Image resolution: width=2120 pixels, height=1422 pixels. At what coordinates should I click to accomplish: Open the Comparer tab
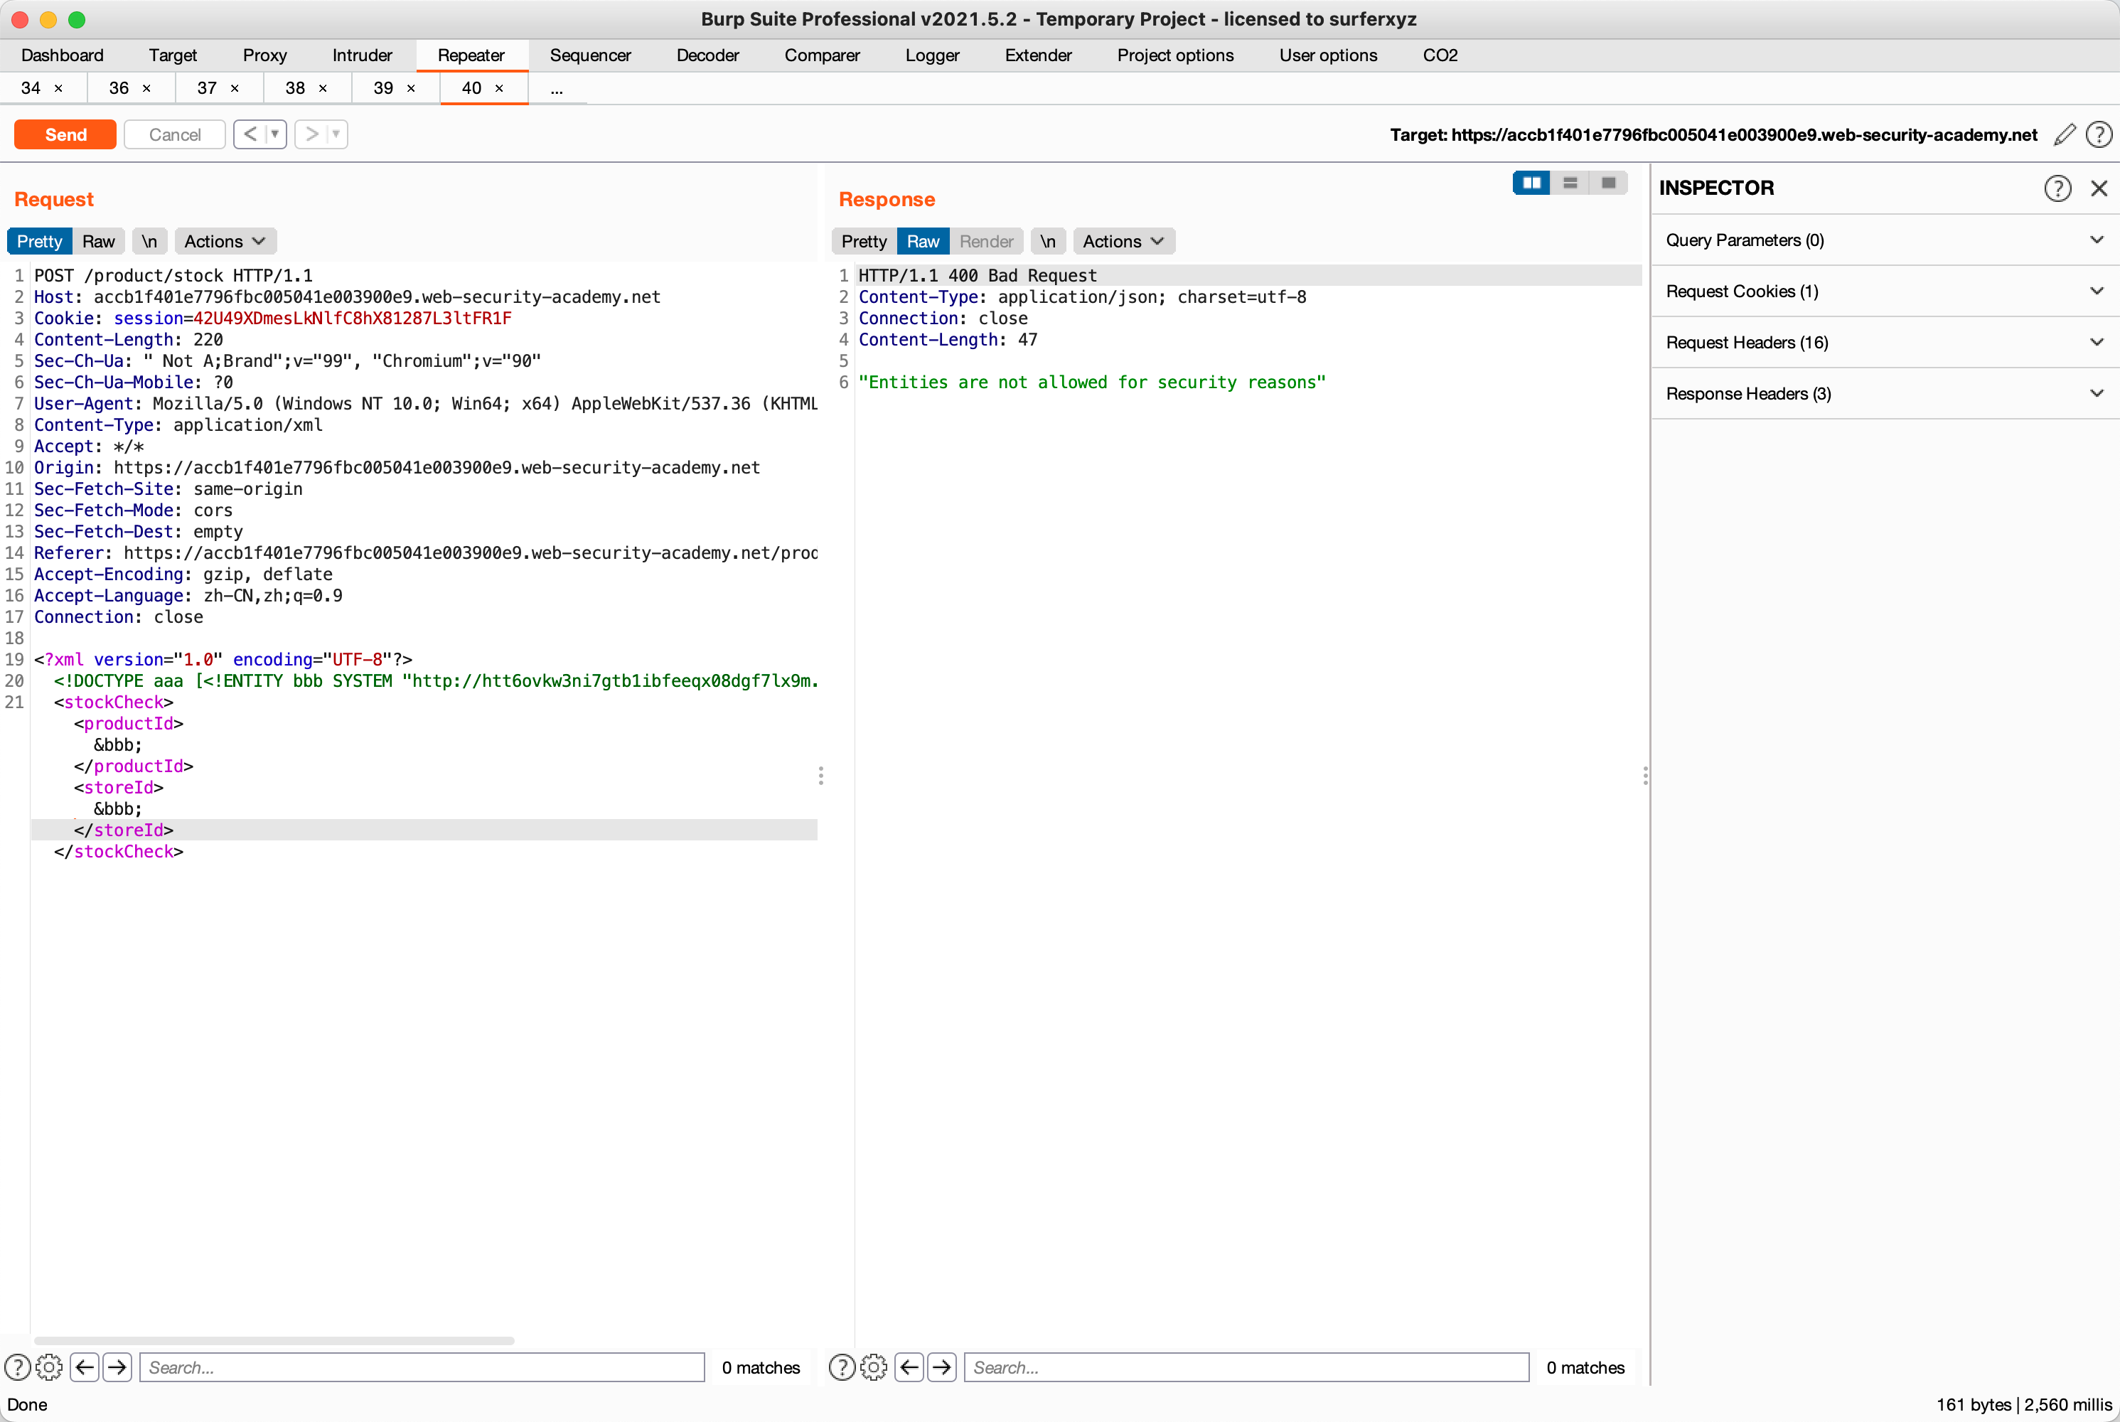pos(822,55)
